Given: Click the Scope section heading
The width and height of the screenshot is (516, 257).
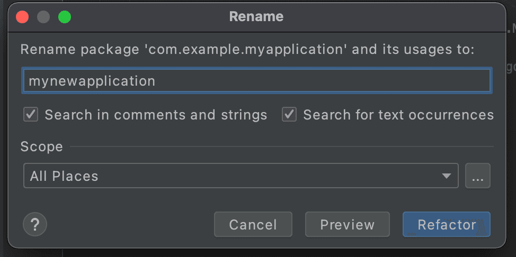Looking at the screenshot, I should (x=42, y=146).
